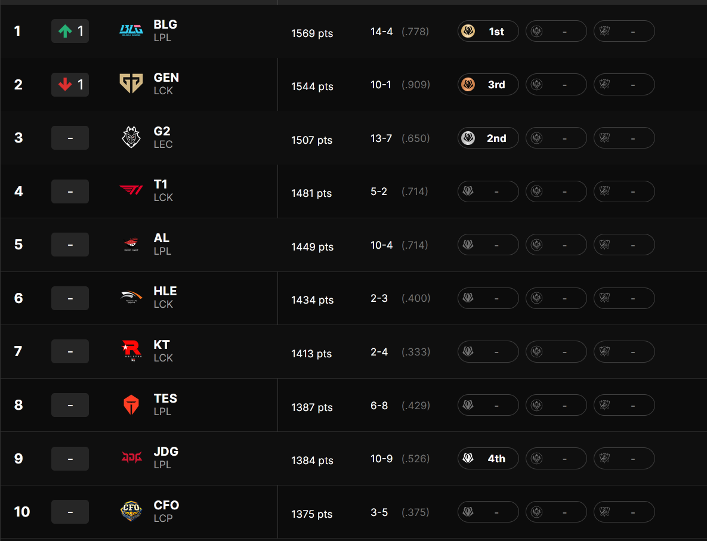This screenshot has height=541, width=707.
Task: Click the 1569 pts value for BLG
Action: coord(311,33)
